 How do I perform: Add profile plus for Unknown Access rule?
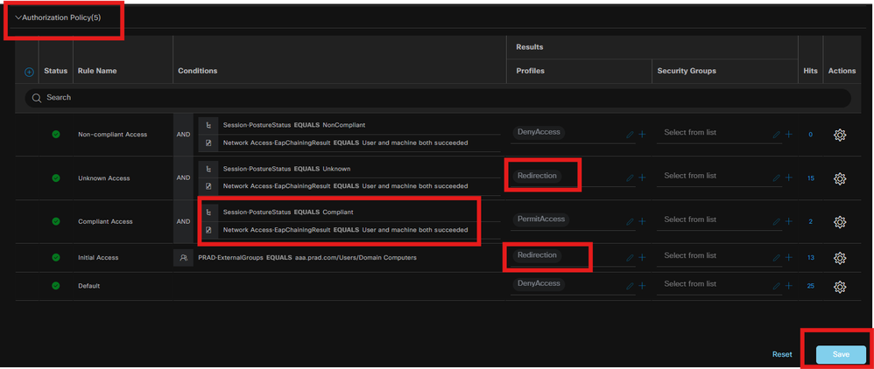pos(642,178)
